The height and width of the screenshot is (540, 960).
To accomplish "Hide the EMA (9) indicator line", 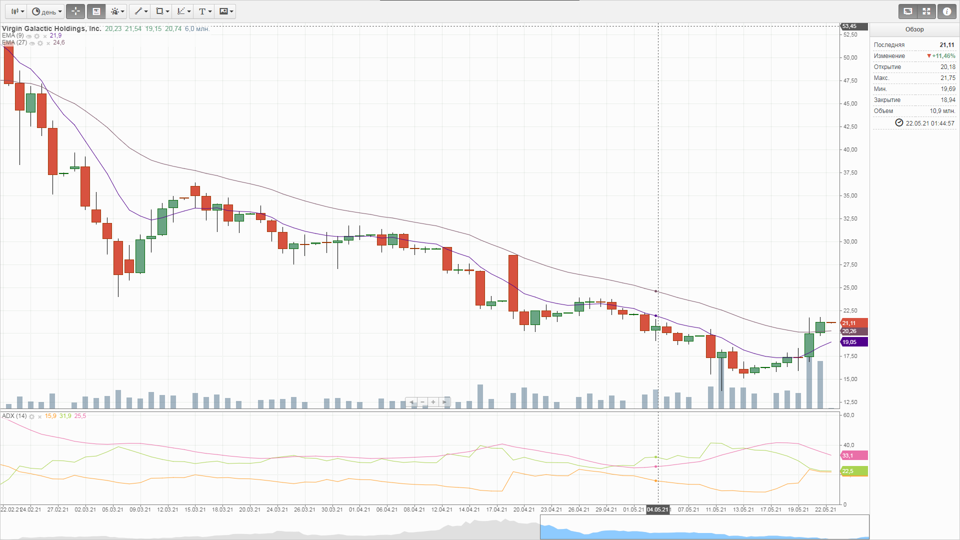I will point(29,36).
